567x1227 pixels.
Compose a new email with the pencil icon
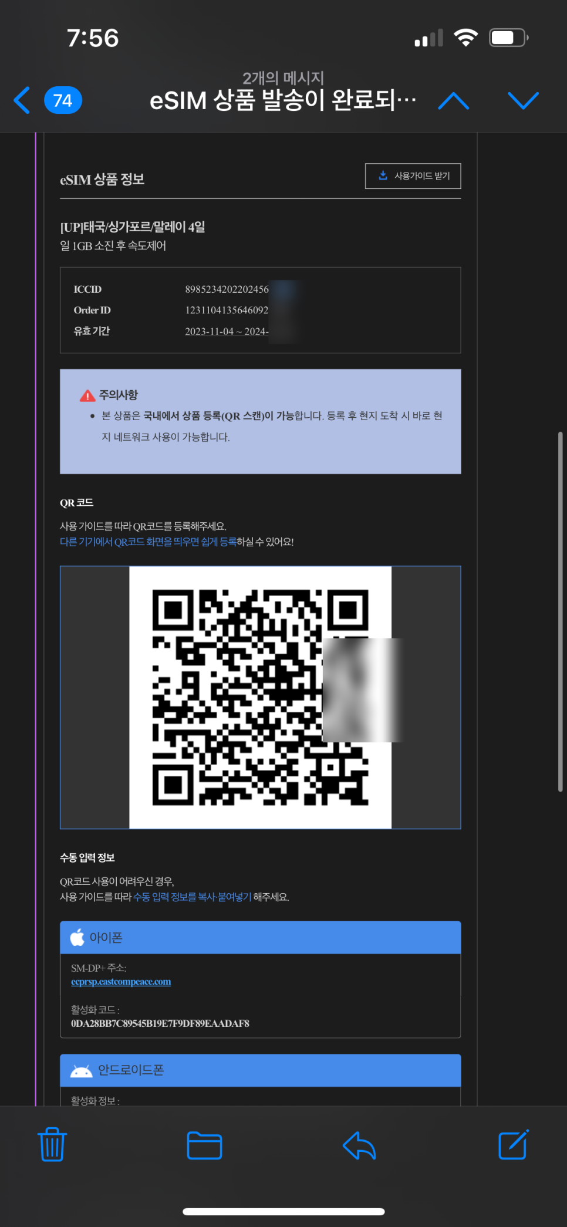(x=514, y=1144)
